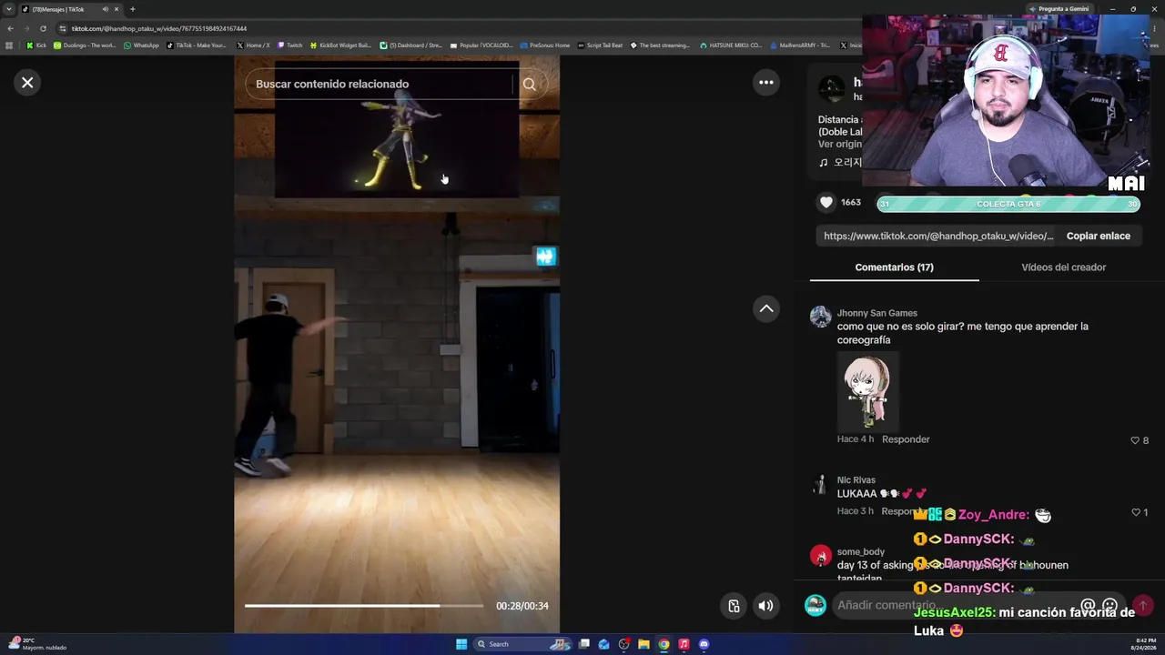
Task: Open the Kick bookmark
Action: pos(36,45)
